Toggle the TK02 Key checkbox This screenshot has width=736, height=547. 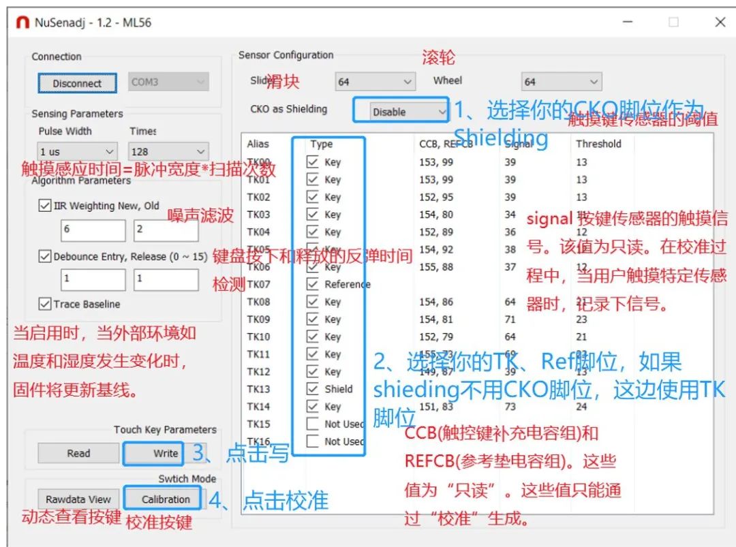point(312,197)
